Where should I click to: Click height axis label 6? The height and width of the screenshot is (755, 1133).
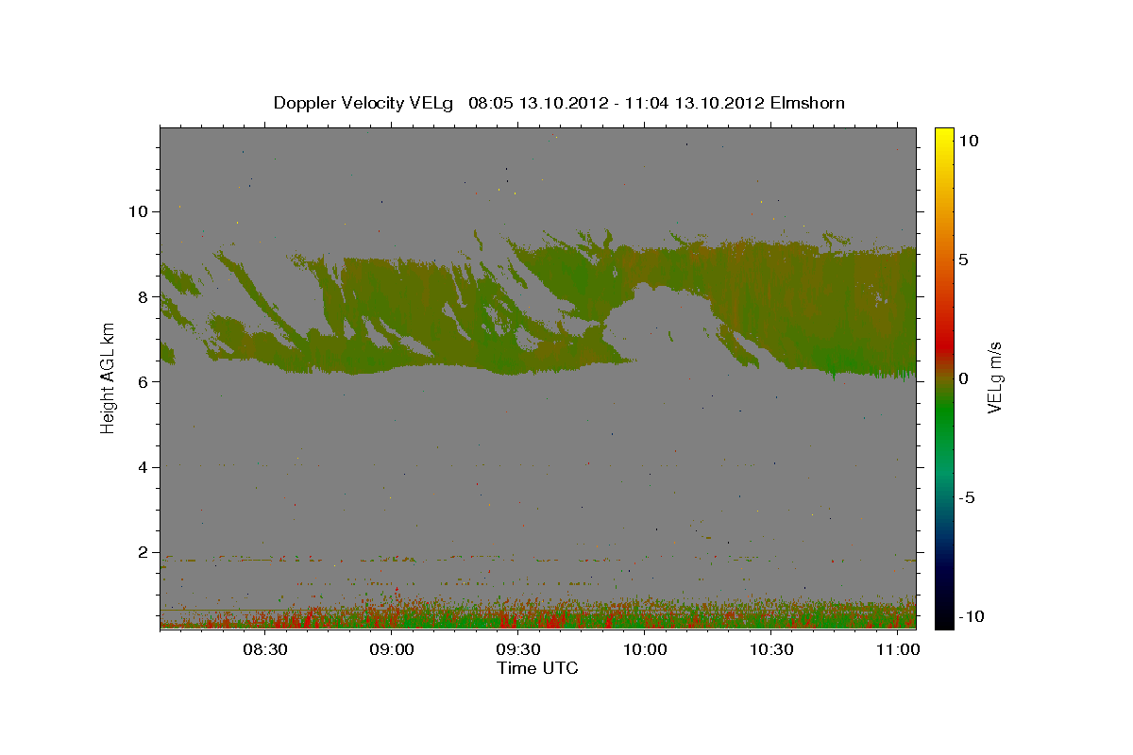[141, 381]
